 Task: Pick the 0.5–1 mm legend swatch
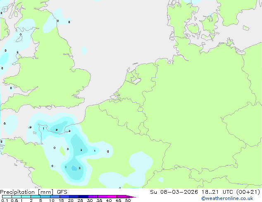pos(17,197)
